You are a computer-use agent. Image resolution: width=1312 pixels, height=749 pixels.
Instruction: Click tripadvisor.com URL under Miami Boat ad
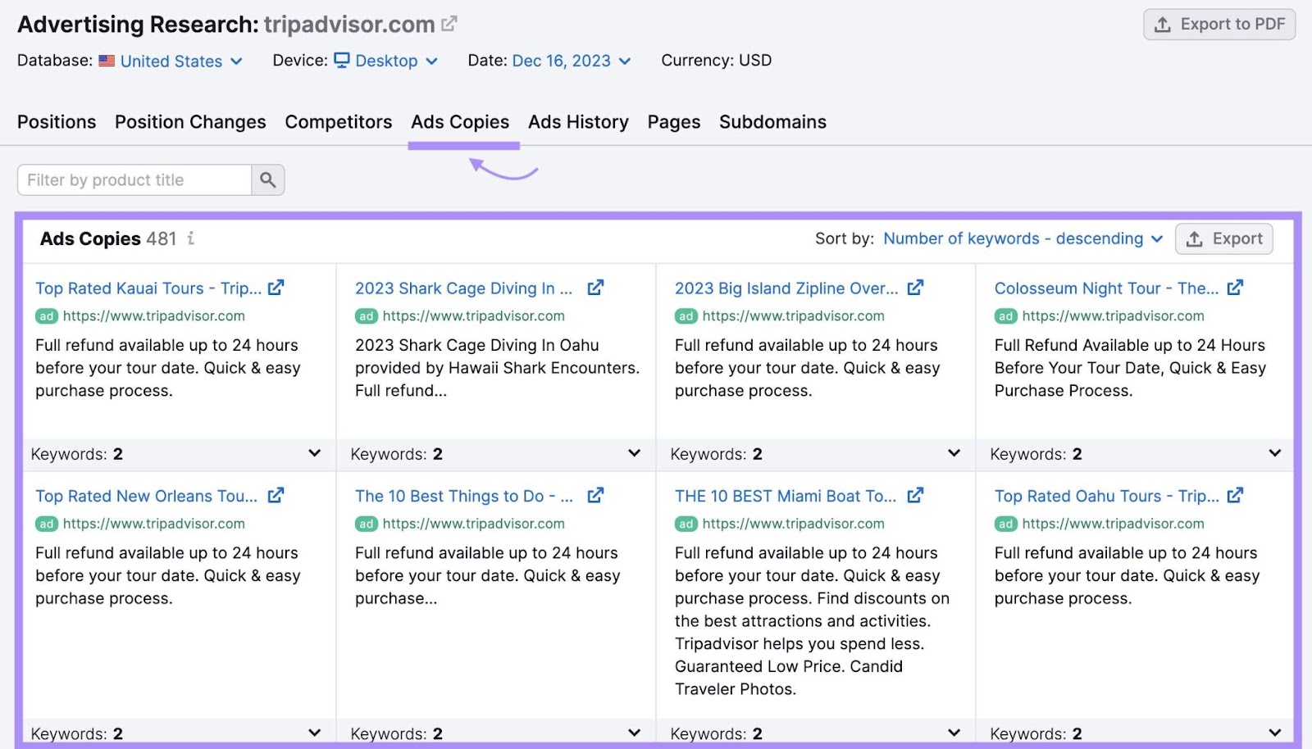794,524
